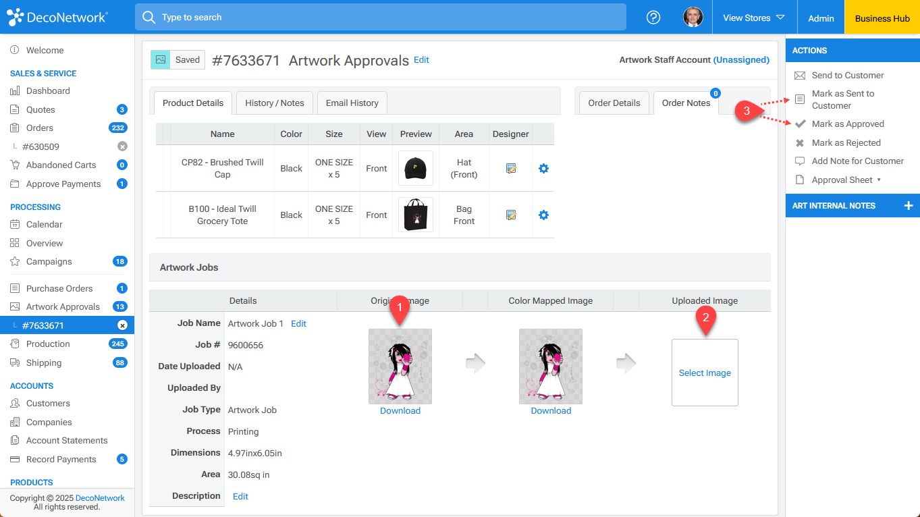Click the Mark as Rejected action
The width and height of the screenshot is (920, 517).
click(846, 143)
